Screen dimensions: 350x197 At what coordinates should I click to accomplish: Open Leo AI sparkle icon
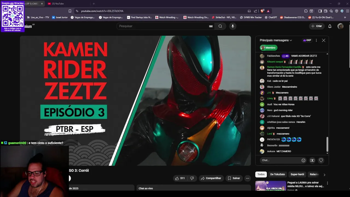pyautogui.click(x=331, y=11)
